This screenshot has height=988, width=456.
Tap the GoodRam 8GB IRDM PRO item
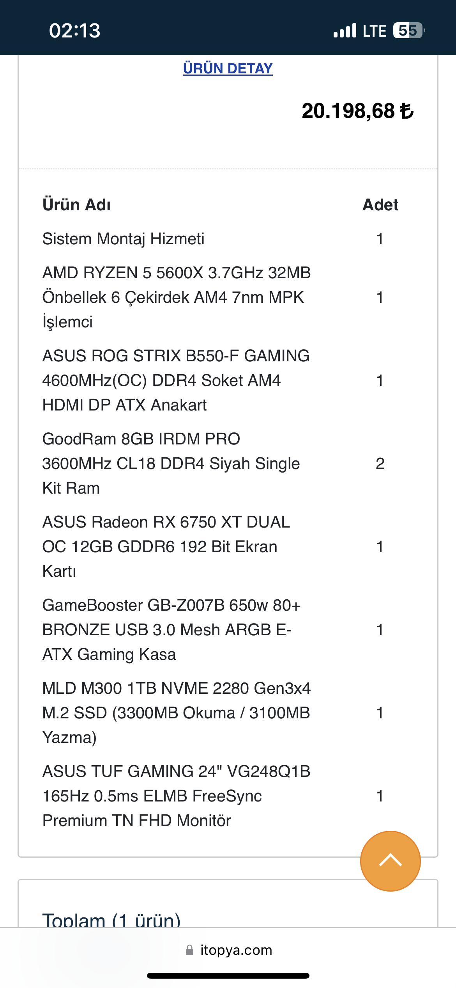[x=171, y=464]
